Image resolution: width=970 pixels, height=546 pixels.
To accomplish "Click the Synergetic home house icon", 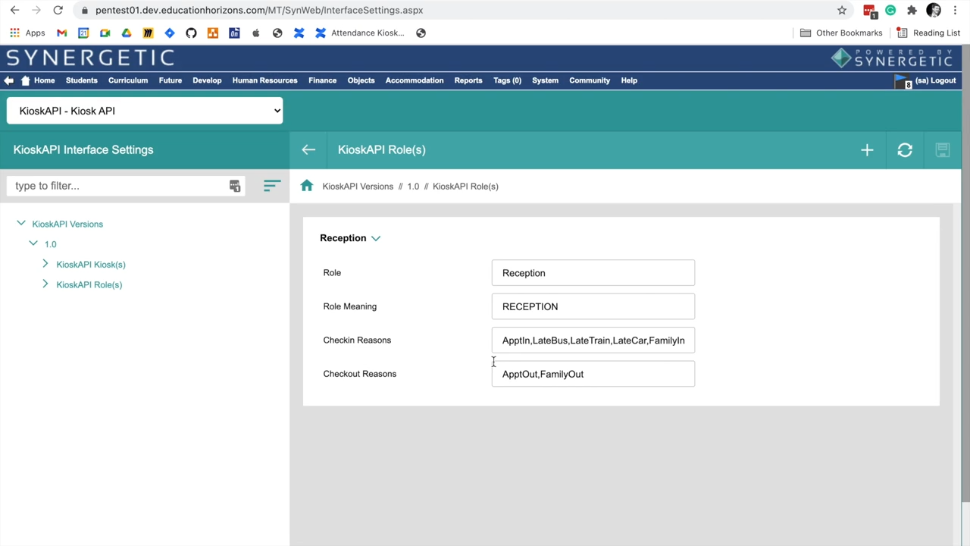I will pos(26,80).
